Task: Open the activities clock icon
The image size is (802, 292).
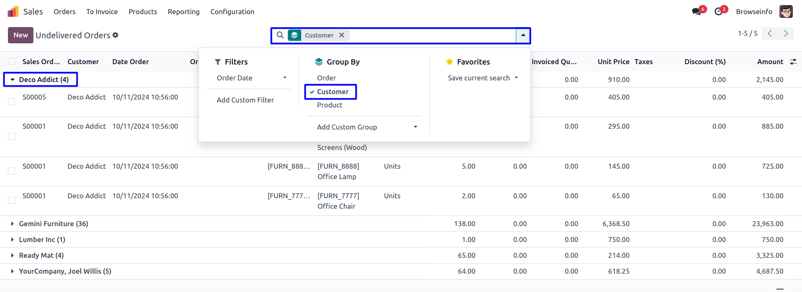Action: (718, 12)
